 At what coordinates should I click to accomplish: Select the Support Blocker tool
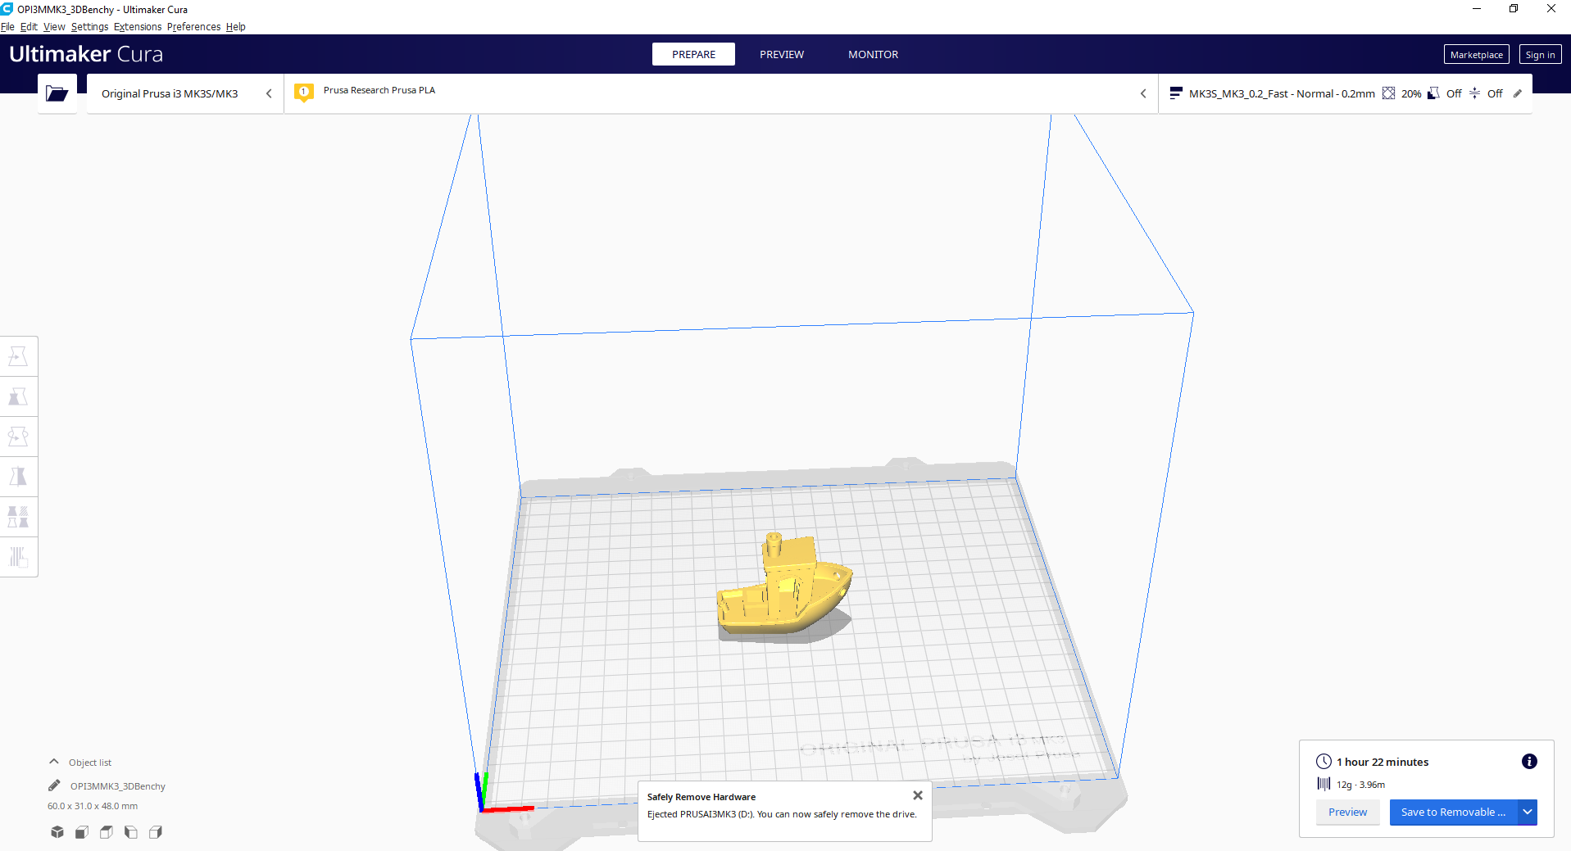(x=18, y=557)
